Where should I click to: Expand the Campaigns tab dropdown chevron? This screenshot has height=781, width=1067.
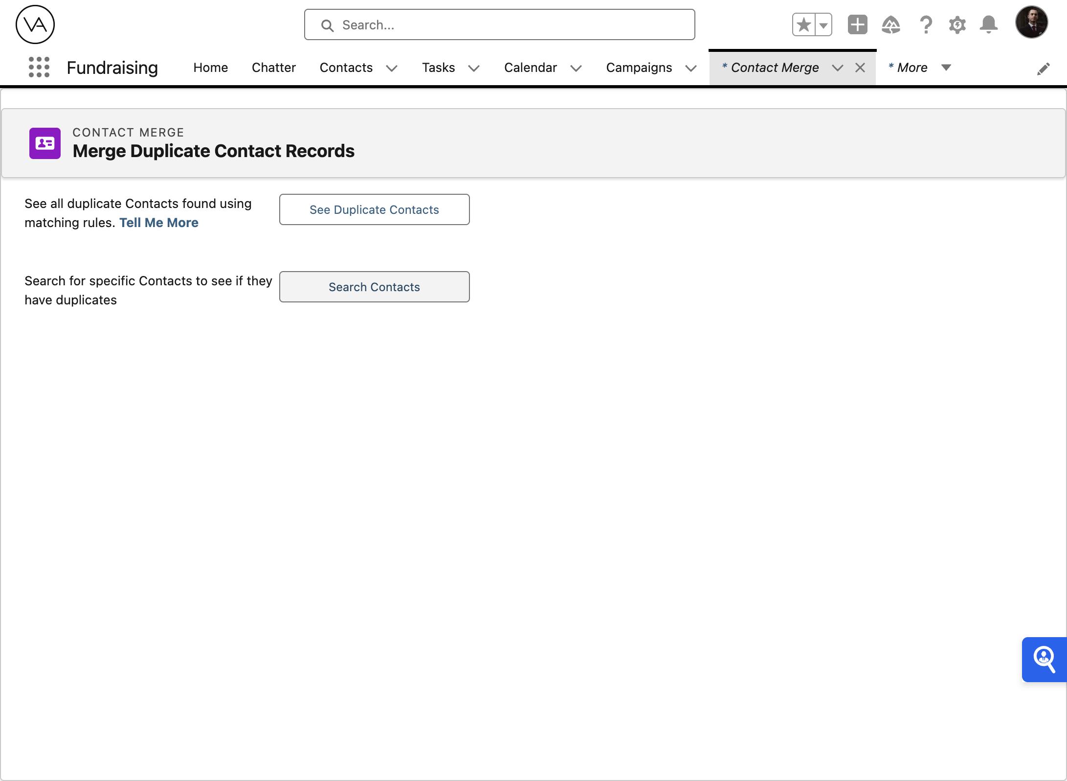tap(691, 68)
